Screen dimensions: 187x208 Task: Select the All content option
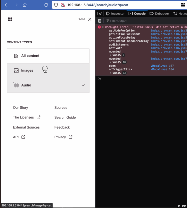pos(35,56)
